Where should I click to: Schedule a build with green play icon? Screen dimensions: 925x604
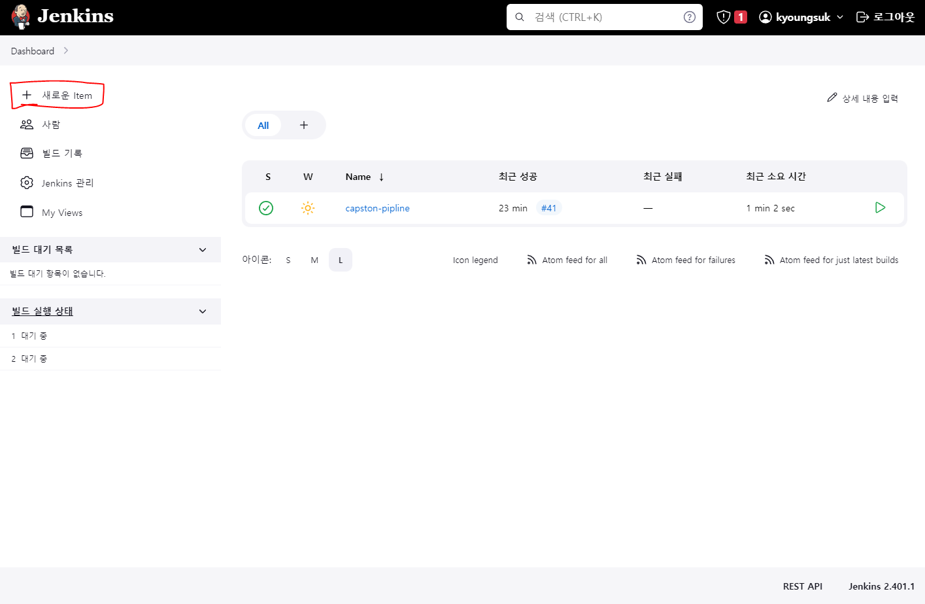(x=880, y=207)
